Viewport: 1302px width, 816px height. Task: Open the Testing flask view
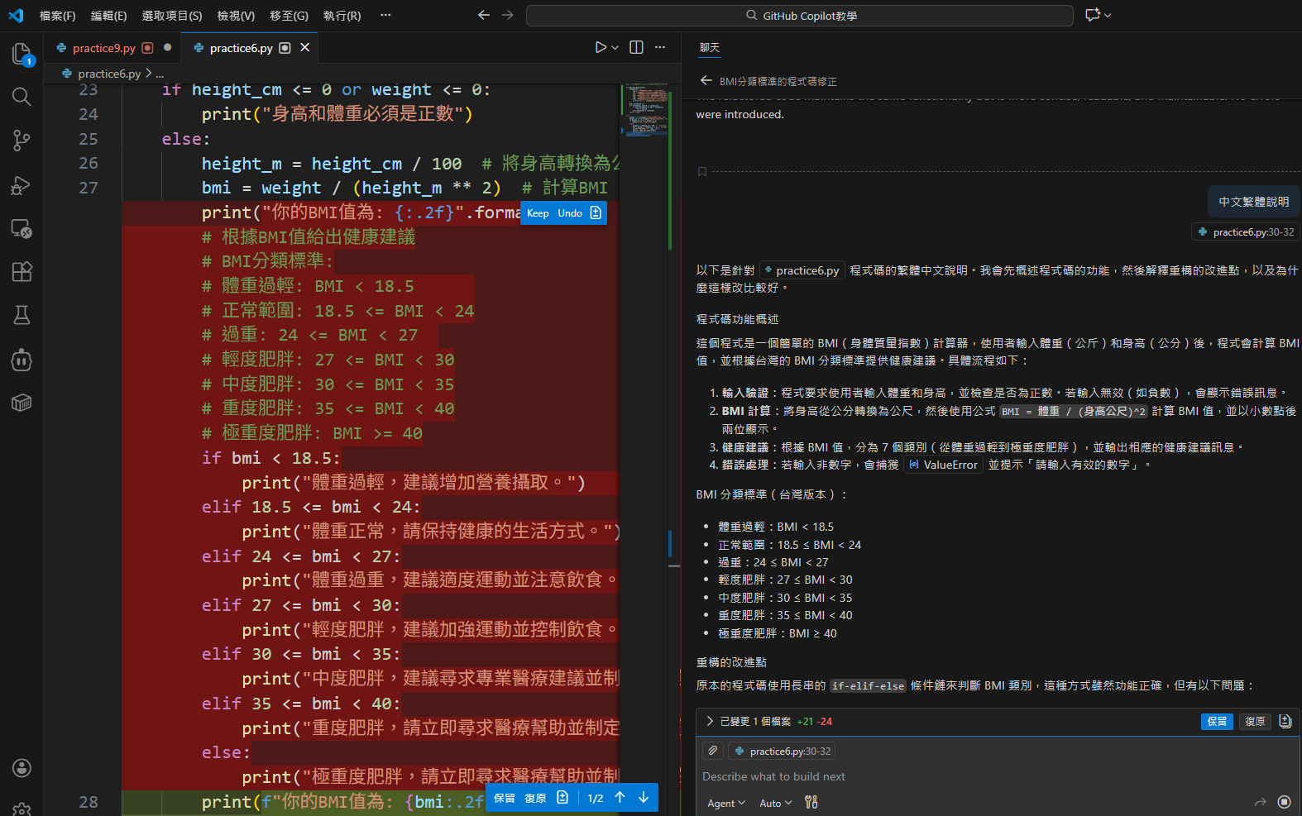22,315
